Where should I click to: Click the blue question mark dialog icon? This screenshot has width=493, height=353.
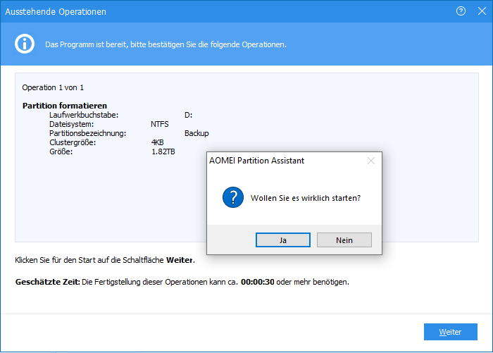232,197
